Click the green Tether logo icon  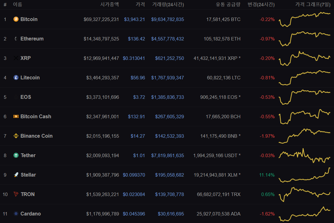16,155
